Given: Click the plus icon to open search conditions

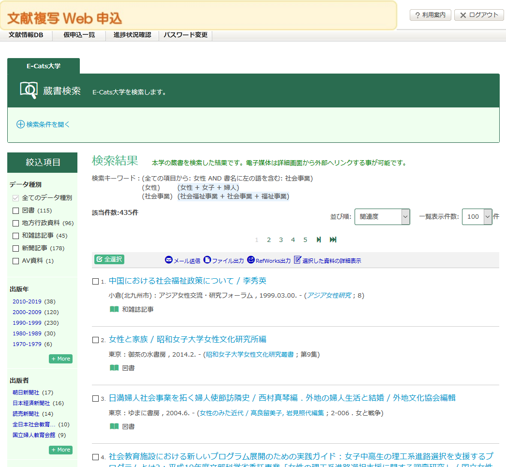Looking at the screenshot, I should [20, 124].
